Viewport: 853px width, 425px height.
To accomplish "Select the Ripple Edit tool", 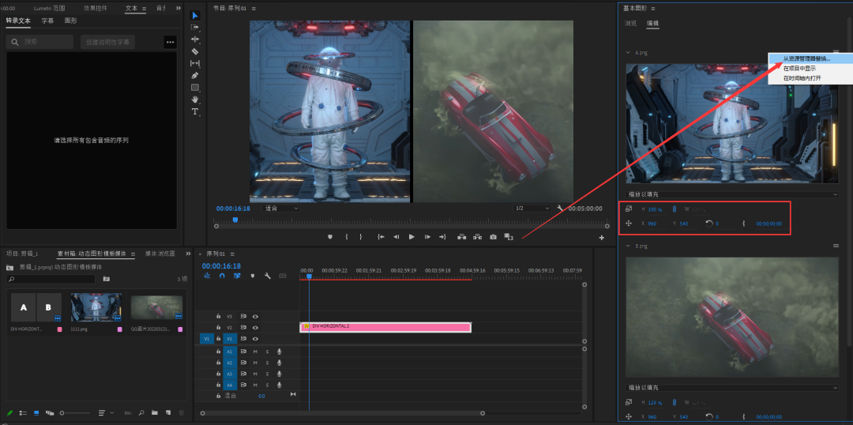I will pyautogui.click(x=195, y=39).
